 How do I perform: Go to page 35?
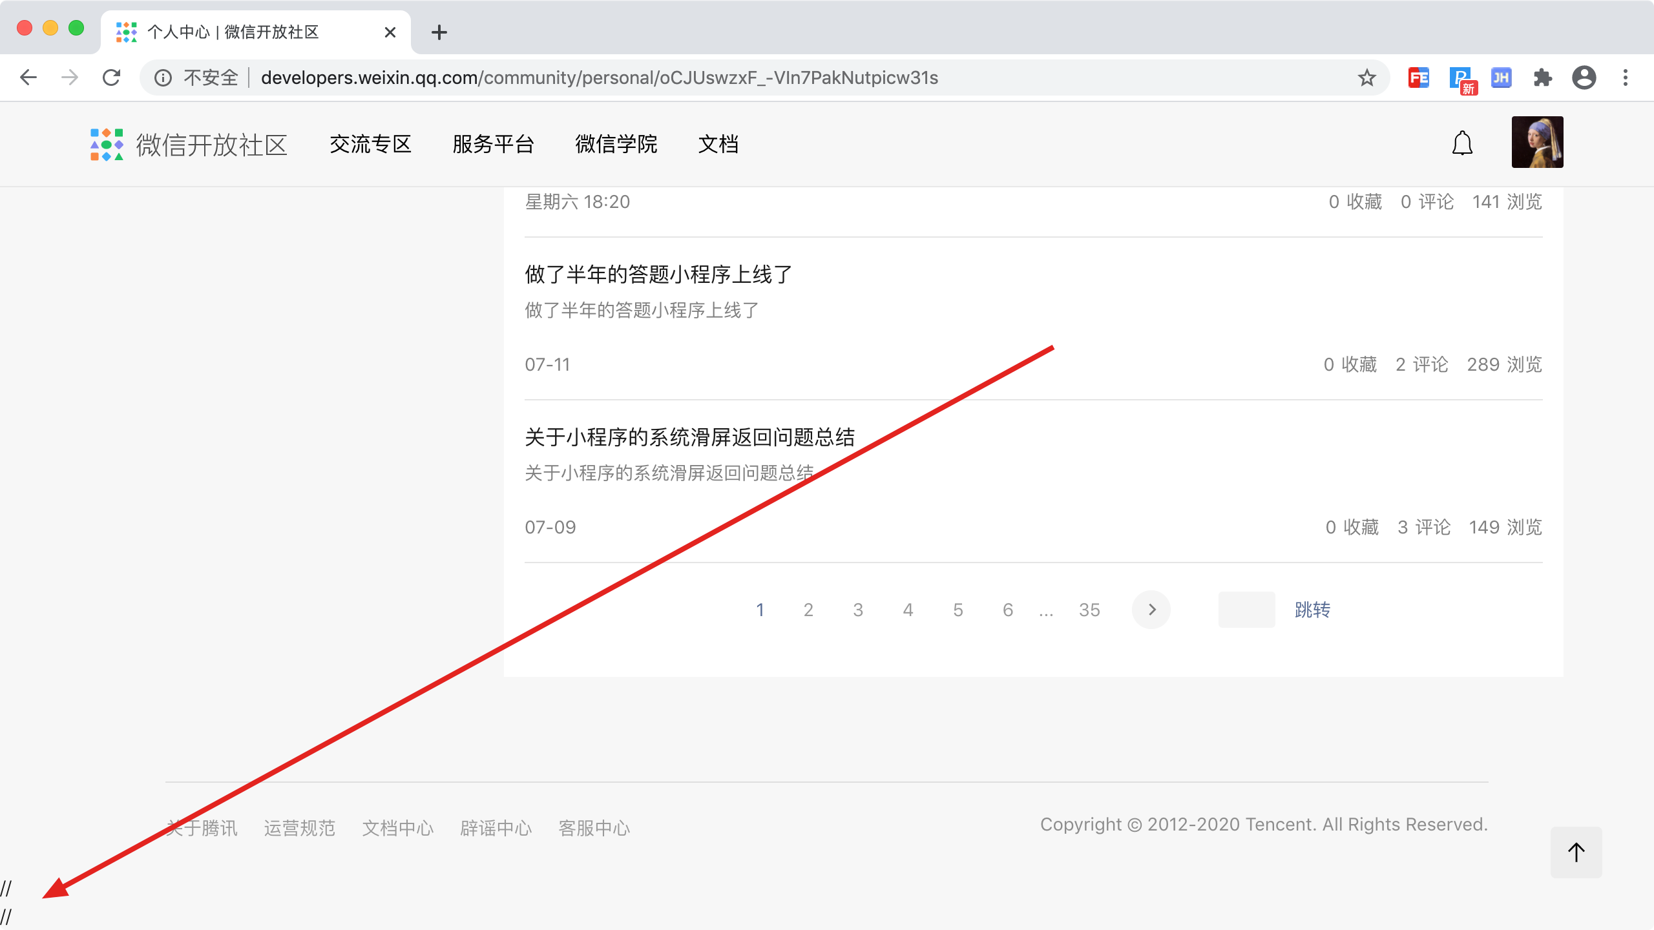[1089, 610]
